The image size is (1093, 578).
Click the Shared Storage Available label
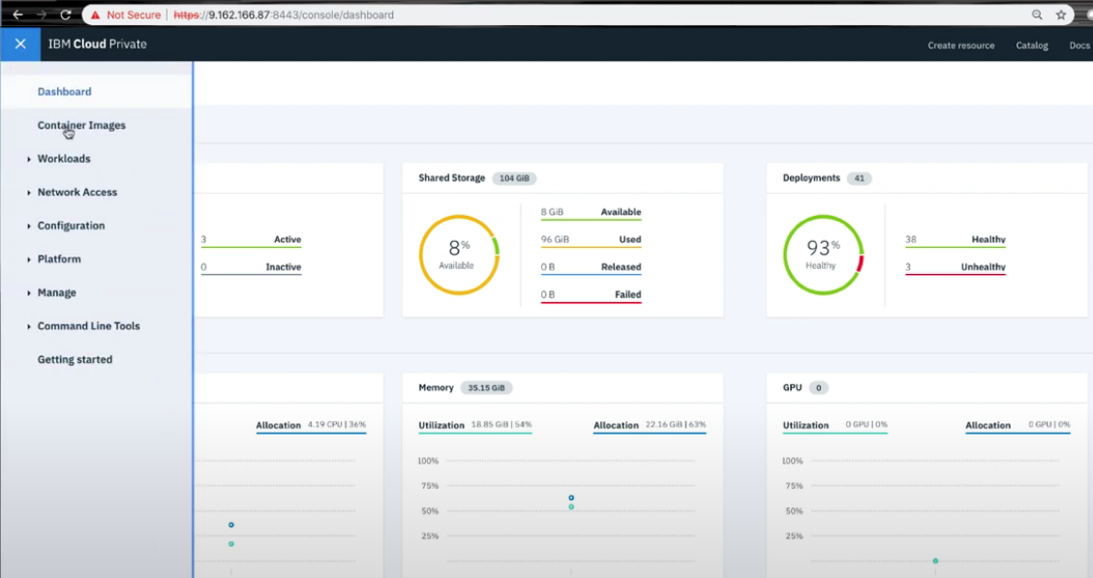622,212
